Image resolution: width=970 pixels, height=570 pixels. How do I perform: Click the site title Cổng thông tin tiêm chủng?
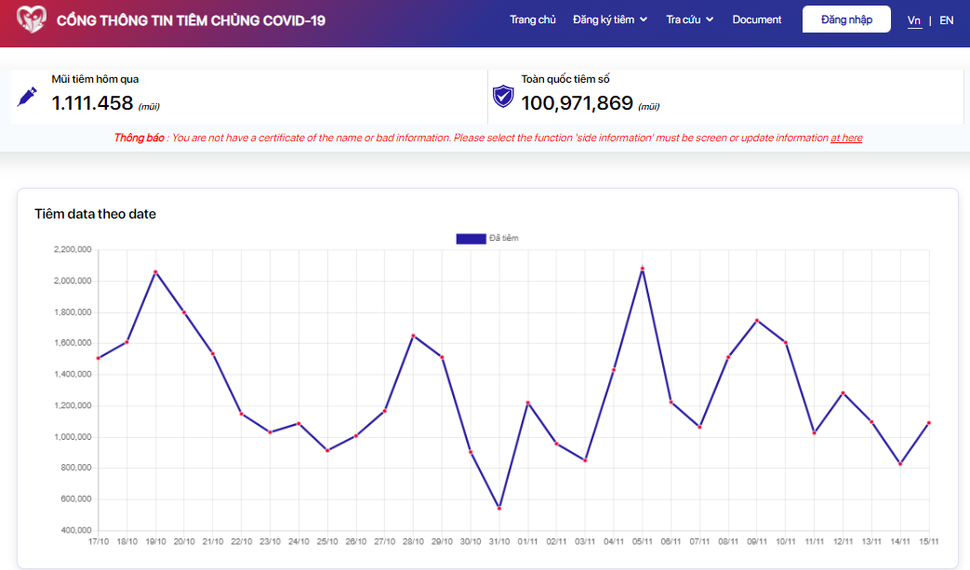(x=191, y=20)
